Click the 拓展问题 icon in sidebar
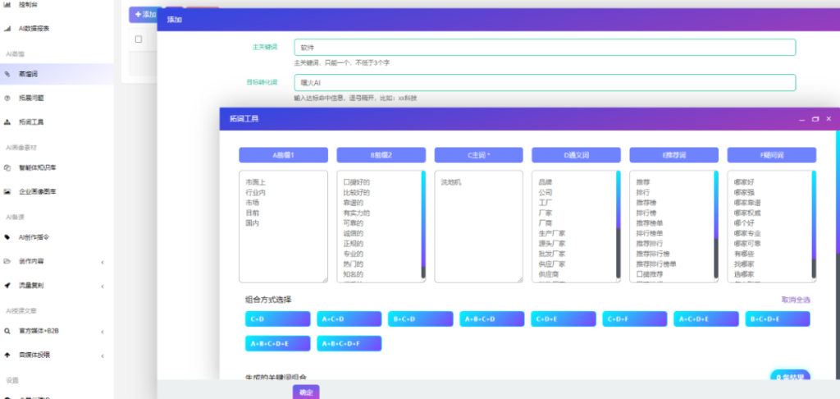 [x=7, y=98]
